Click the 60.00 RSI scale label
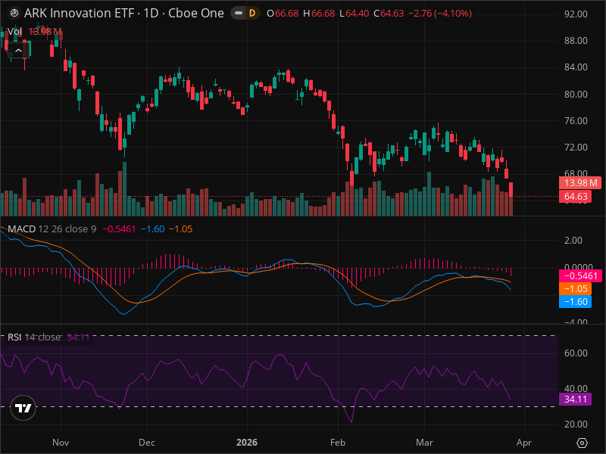The height and width of the screenshot is (454, 606). (x=576, y=353)
